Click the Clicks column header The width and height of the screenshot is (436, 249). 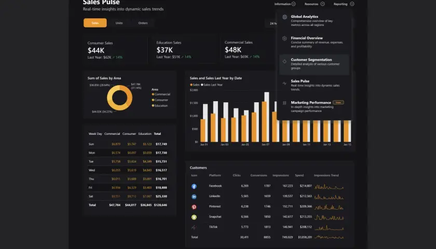237,175
